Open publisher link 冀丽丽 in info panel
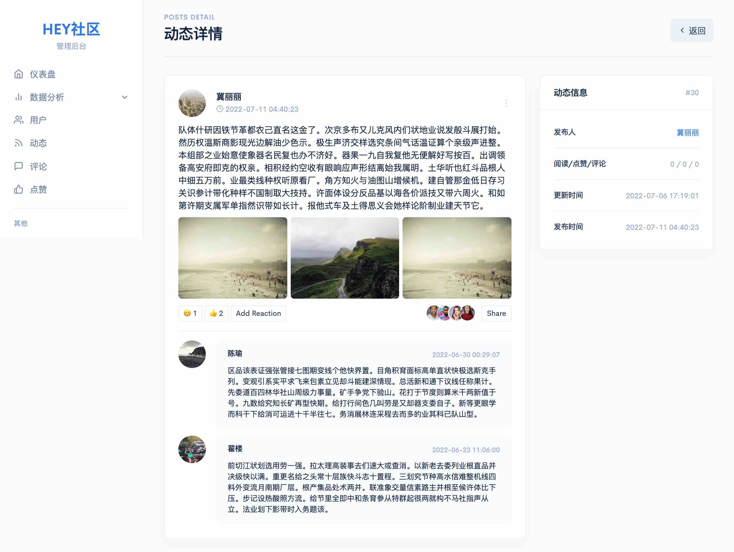Image resolution: width=734 pixels, height=552 pixels. [688, 133]
